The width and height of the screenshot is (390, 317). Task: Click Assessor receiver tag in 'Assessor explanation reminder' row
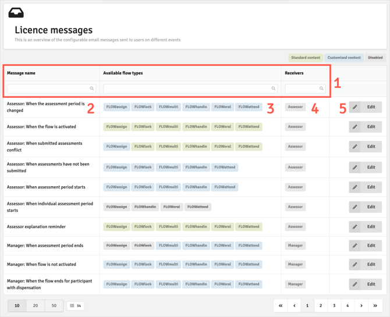point(295,227)
